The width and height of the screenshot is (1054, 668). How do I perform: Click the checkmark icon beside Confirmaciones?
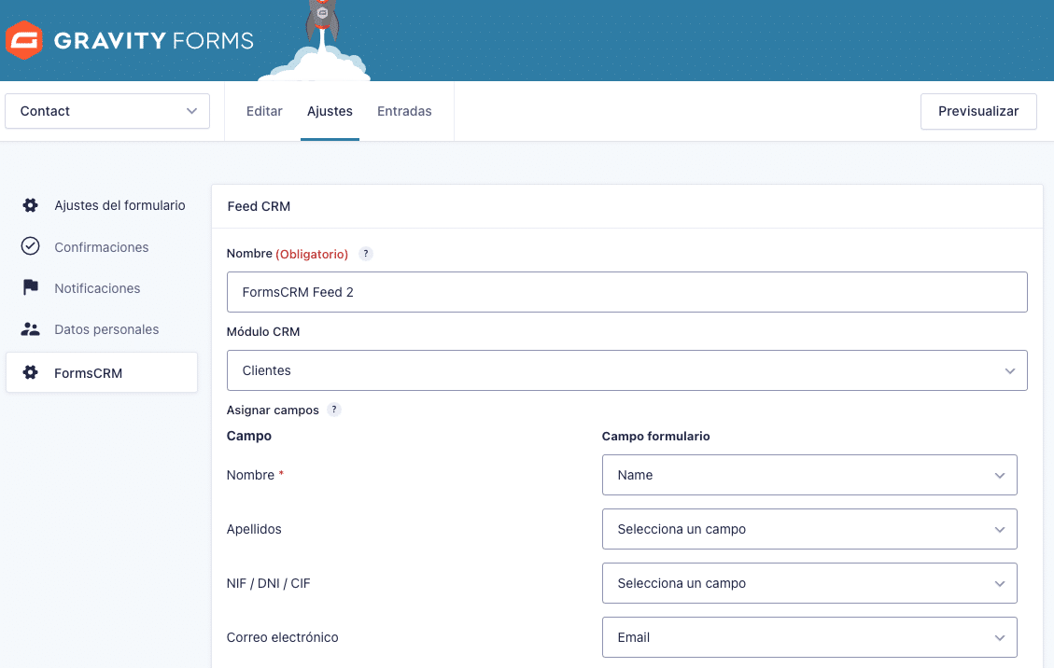[x=31, y=246]
